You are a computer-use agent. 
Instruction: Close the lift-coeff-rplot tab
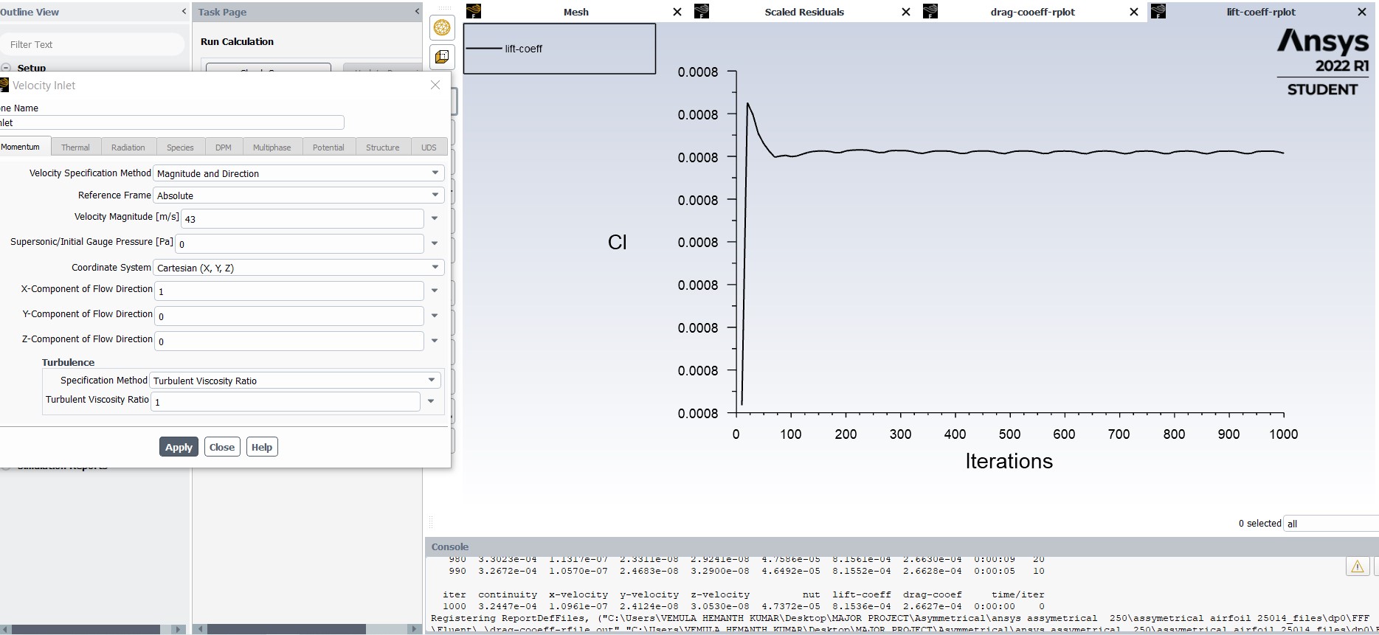[1362, 12]
